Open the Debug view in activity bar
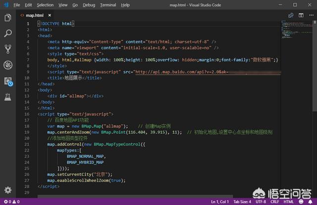 7,65
